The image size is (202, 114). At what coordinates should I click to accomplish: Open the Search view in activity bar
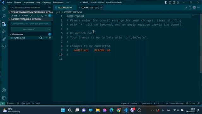[x=4, y=16]
